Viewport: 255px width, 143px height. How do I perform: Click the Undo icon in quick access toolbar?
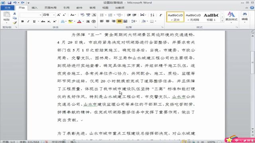point(15,3)
